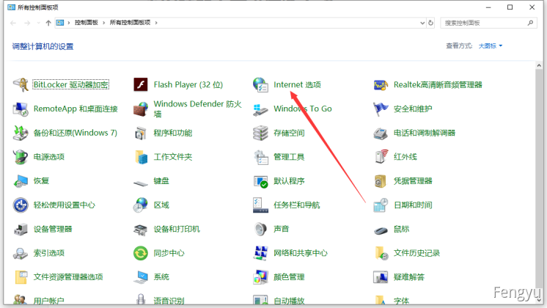Go back with the back arrow

point(13,23)
